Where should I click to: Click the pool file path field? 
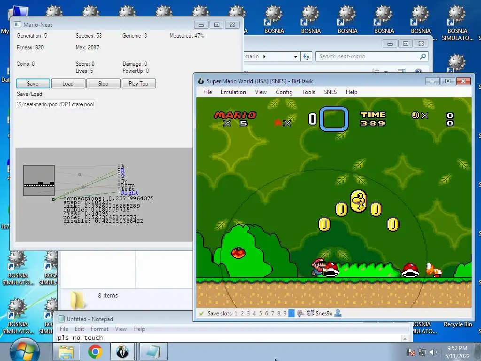pyautogui.click(x=55, y=104)
